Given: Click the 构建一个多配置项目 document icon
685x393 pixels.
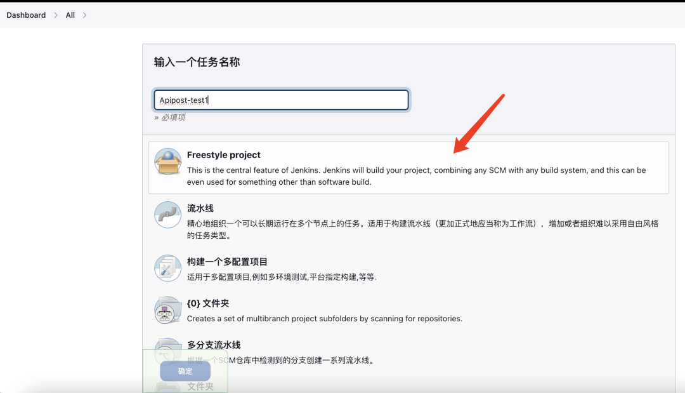Looking at the screenshot, I should 167,268.
